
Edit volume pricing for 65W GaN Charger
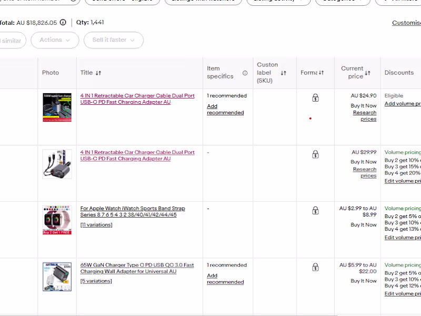403,294
